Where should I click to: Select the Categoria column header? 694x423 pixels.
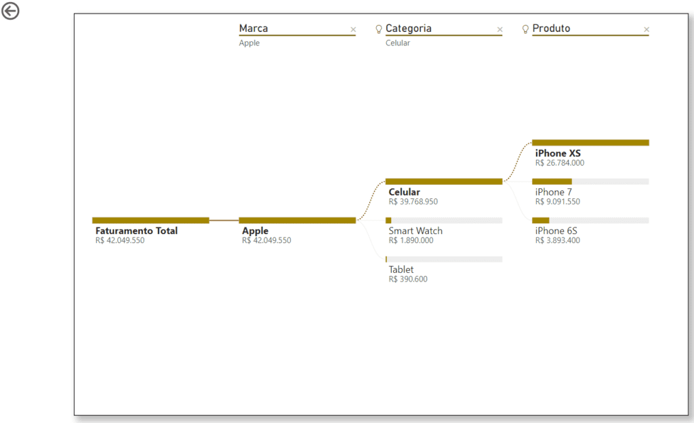coord(409,28)
